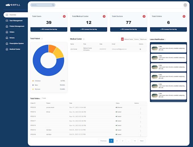The image size is (193, 147).
Task: Focus the Search input field
Action: tap(43, 5)
